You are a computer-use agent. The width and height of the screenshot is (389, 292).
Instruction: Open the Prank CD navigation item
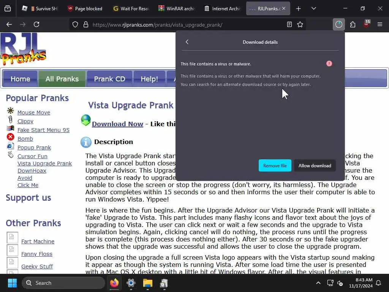pos(109,79)
